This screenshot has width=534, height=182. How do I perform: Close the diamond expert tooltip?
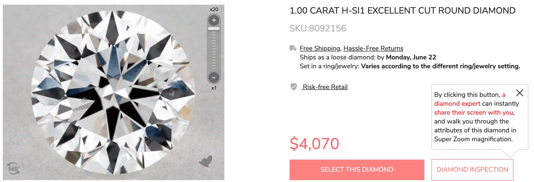pos(519,93)
